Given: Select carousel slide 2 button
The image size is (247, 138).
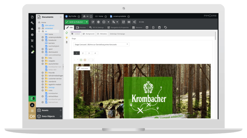Looking at the screenshot, I should click(83, 53).
